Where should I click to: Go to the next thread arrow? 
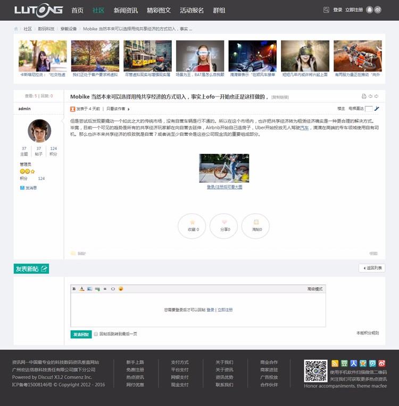pyautogui.click(x=377, y=96)
